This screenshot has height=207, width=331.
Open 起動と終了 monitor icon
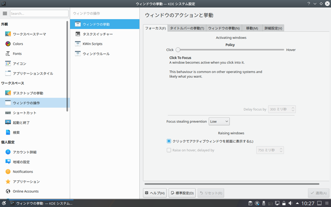(x=8, y=123)
